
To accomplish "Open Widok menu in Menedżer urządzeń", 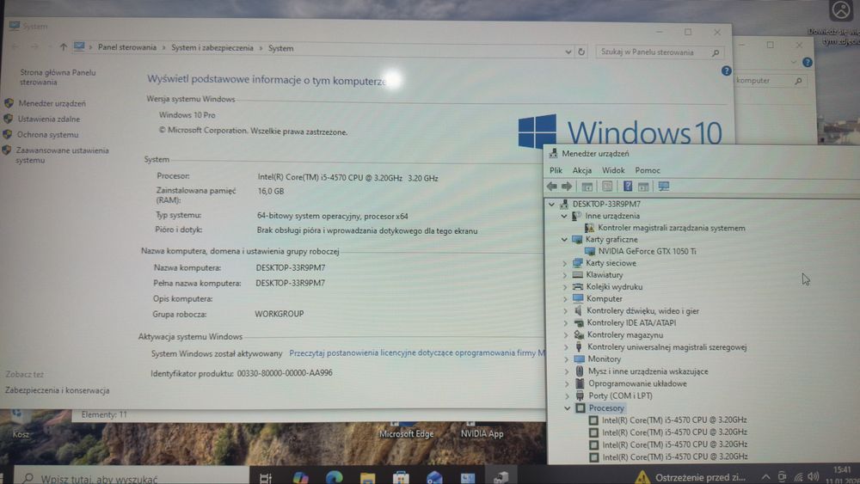I will 613,170.
